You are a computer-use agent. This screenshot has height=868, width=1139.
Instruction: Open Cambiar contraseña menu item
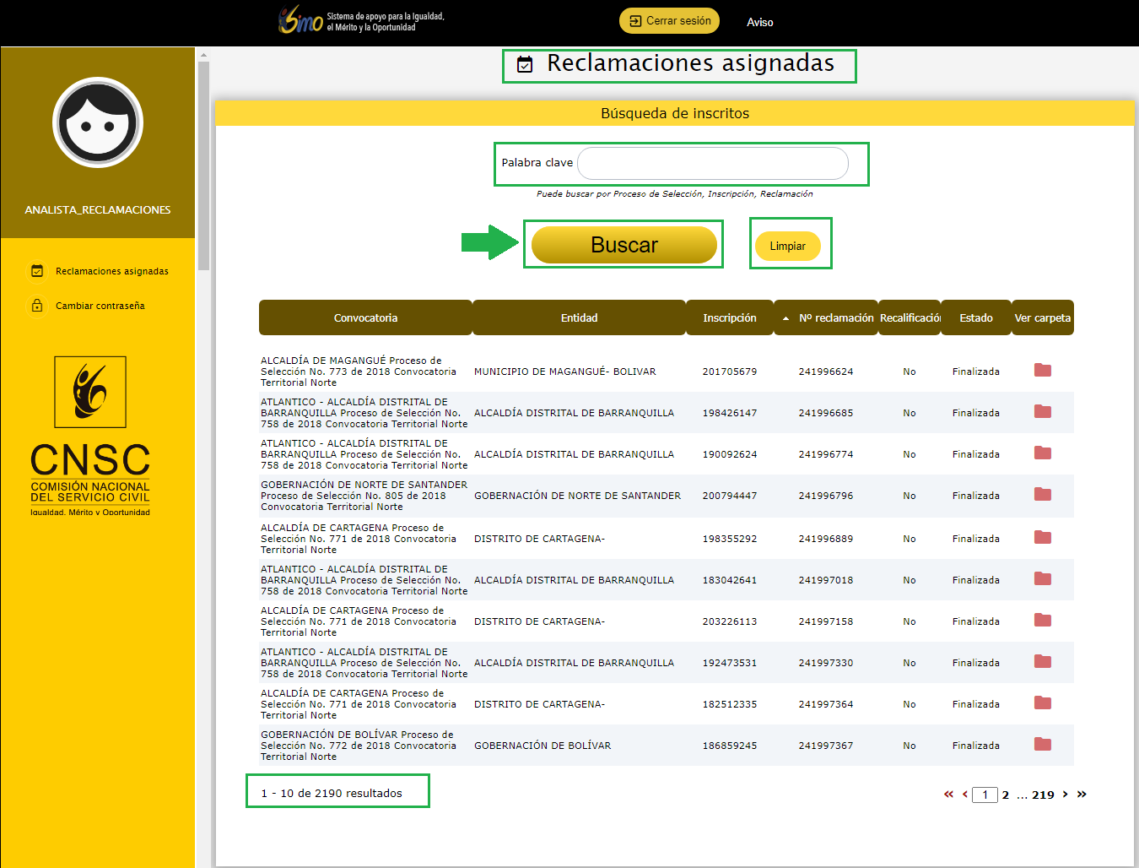click(100, 306)
